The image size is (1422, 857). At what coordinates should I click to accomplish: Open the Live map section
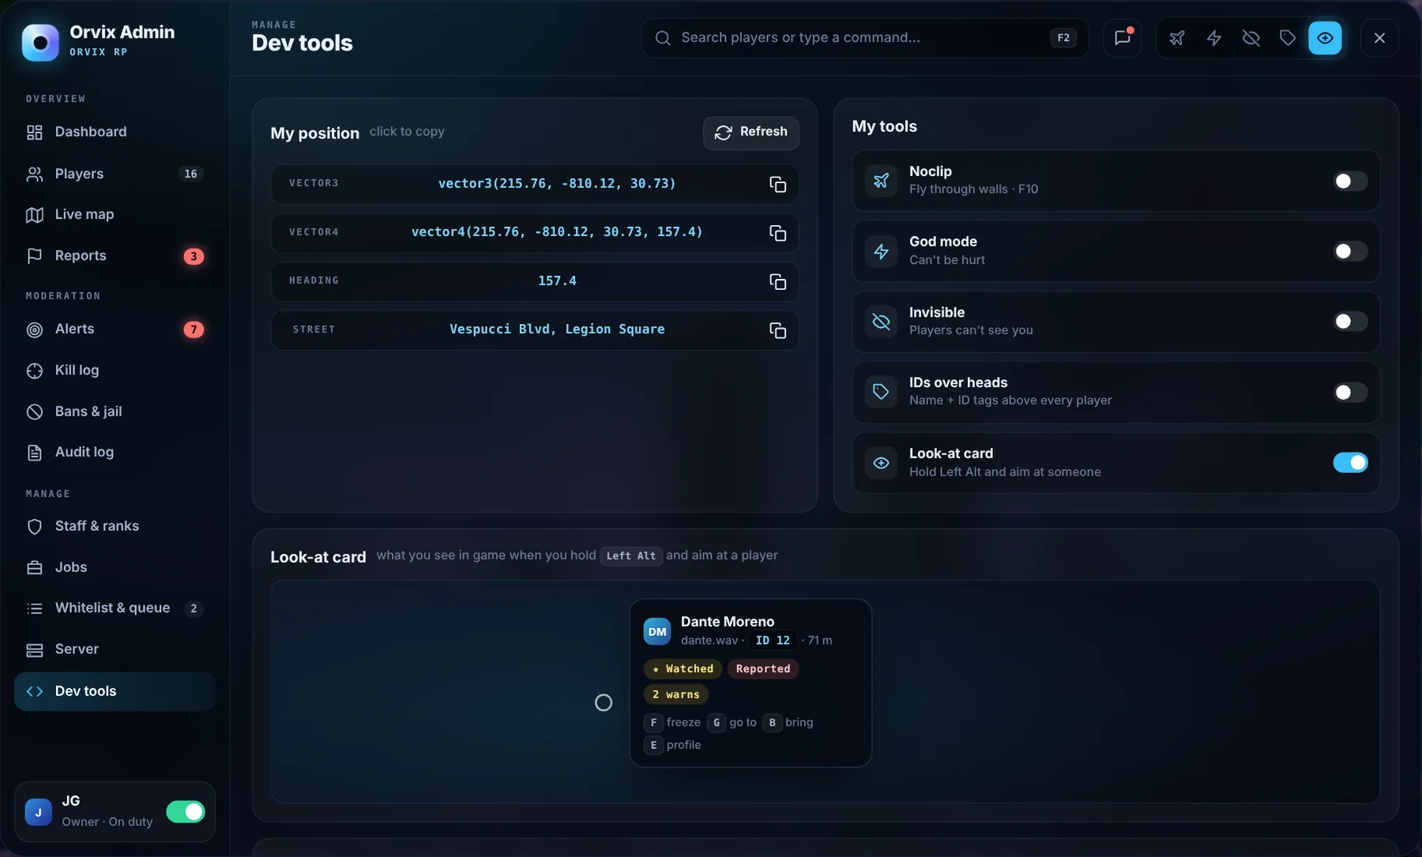point(115,215)
